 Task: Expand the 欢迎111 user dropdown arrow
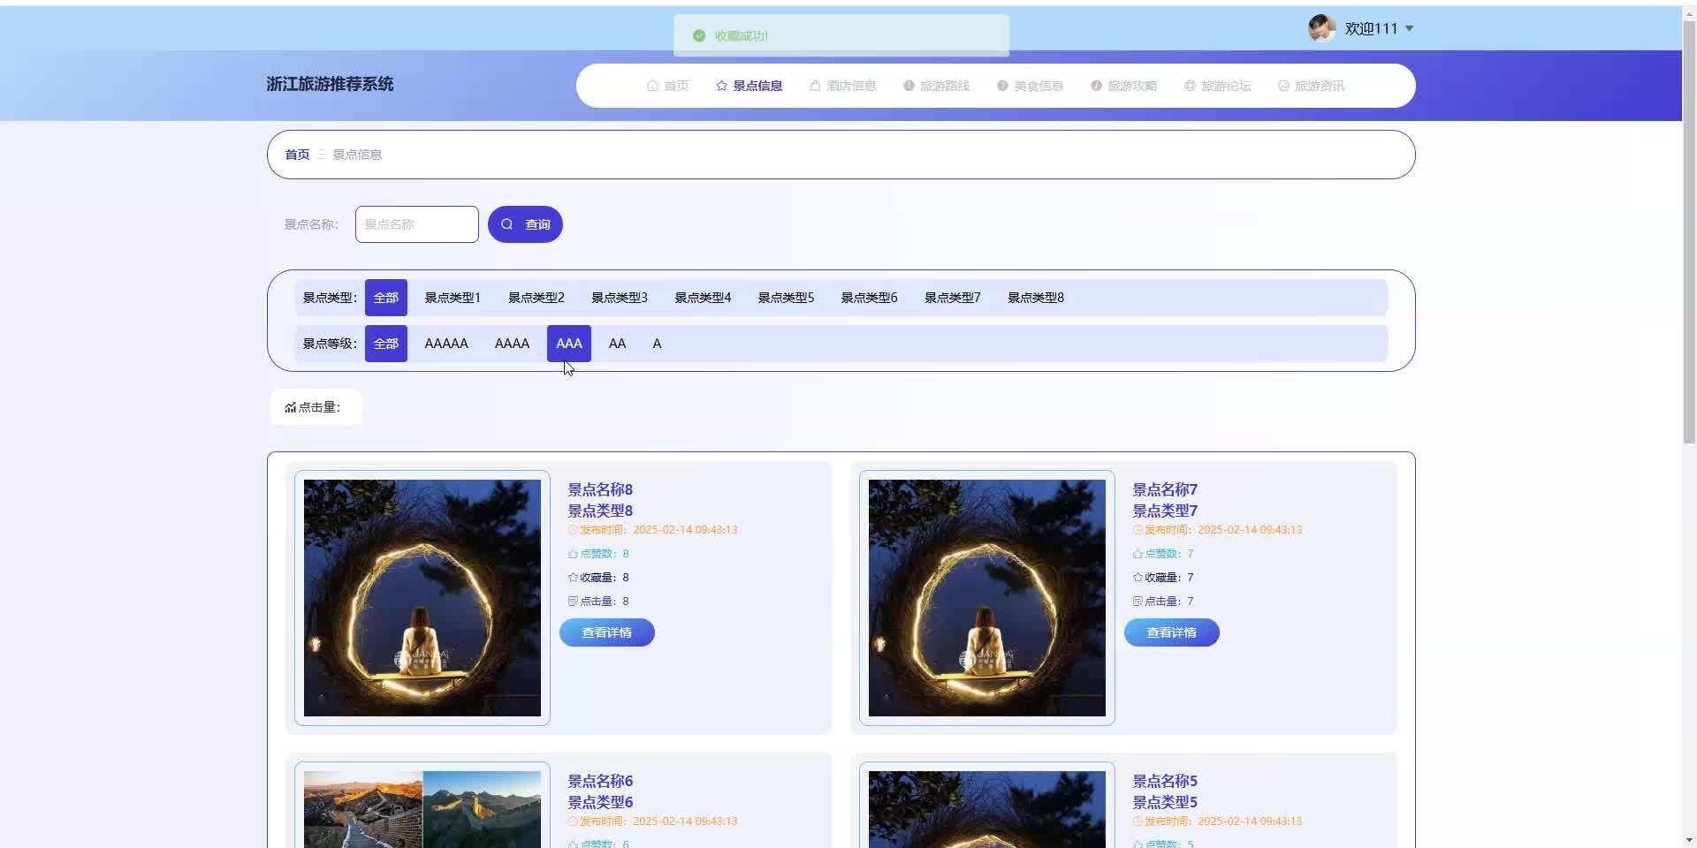click(1409, 29)
